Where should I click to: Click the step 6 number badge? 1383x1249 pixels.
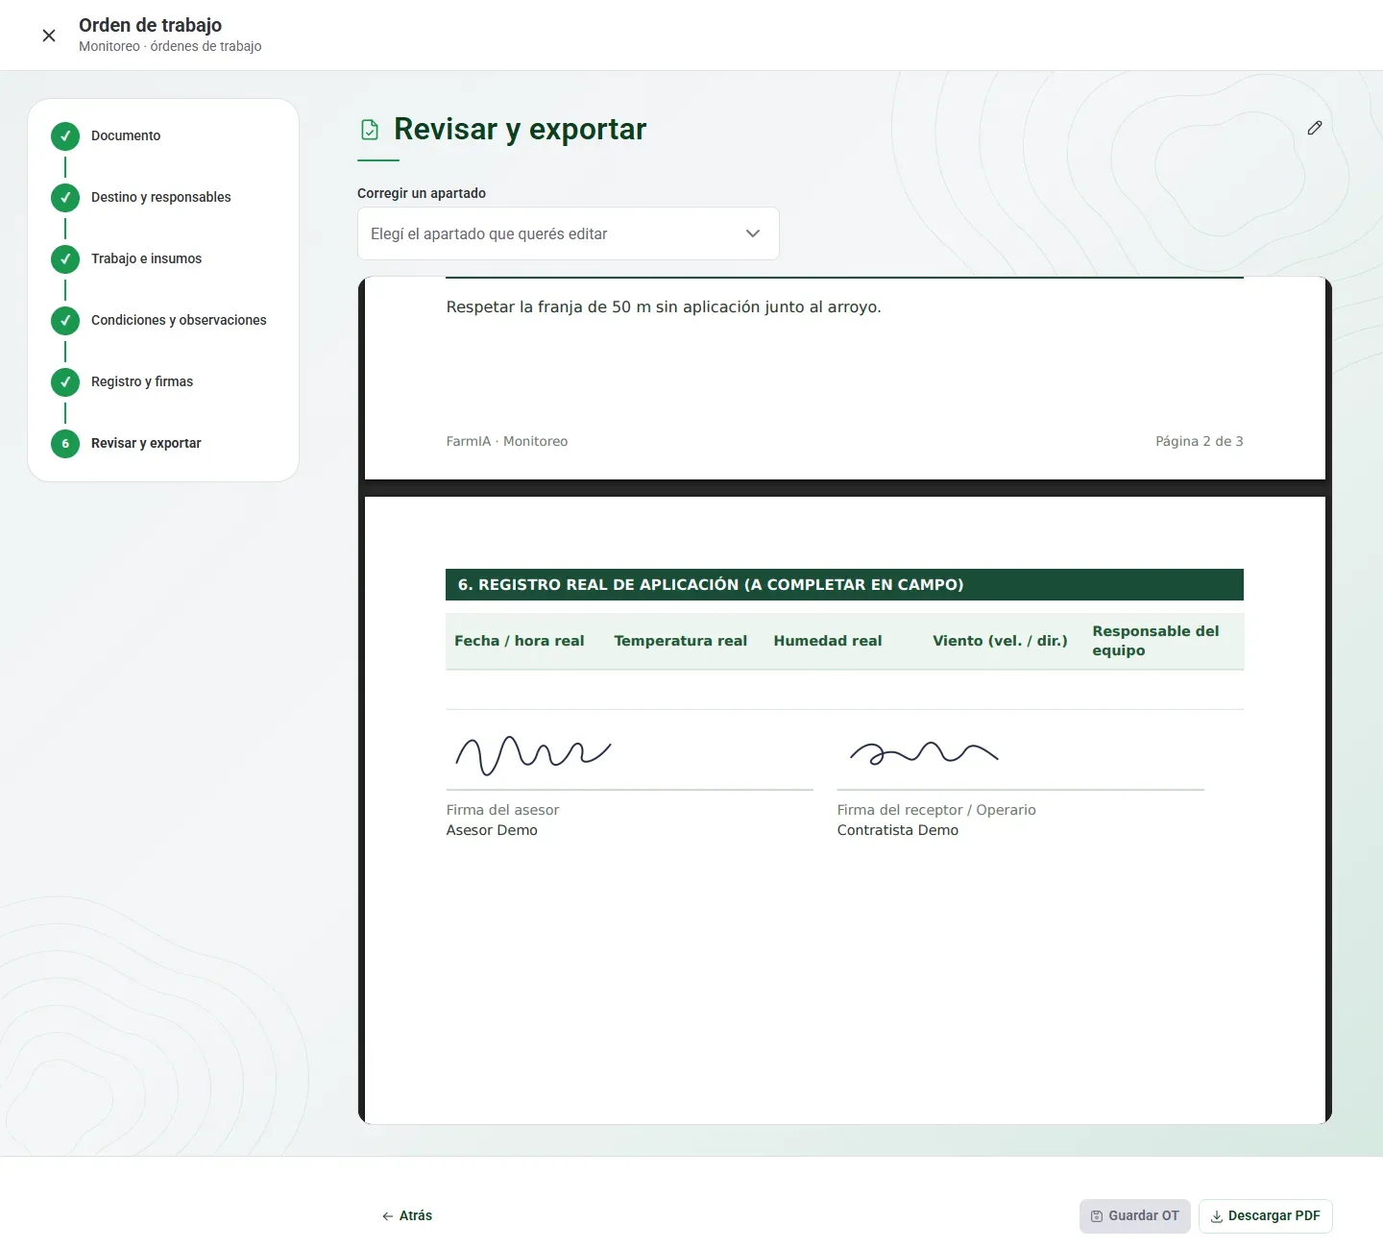click(x=65, y=443)
